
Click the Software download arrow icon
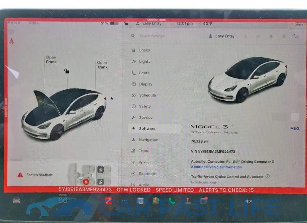pos(133,129)
